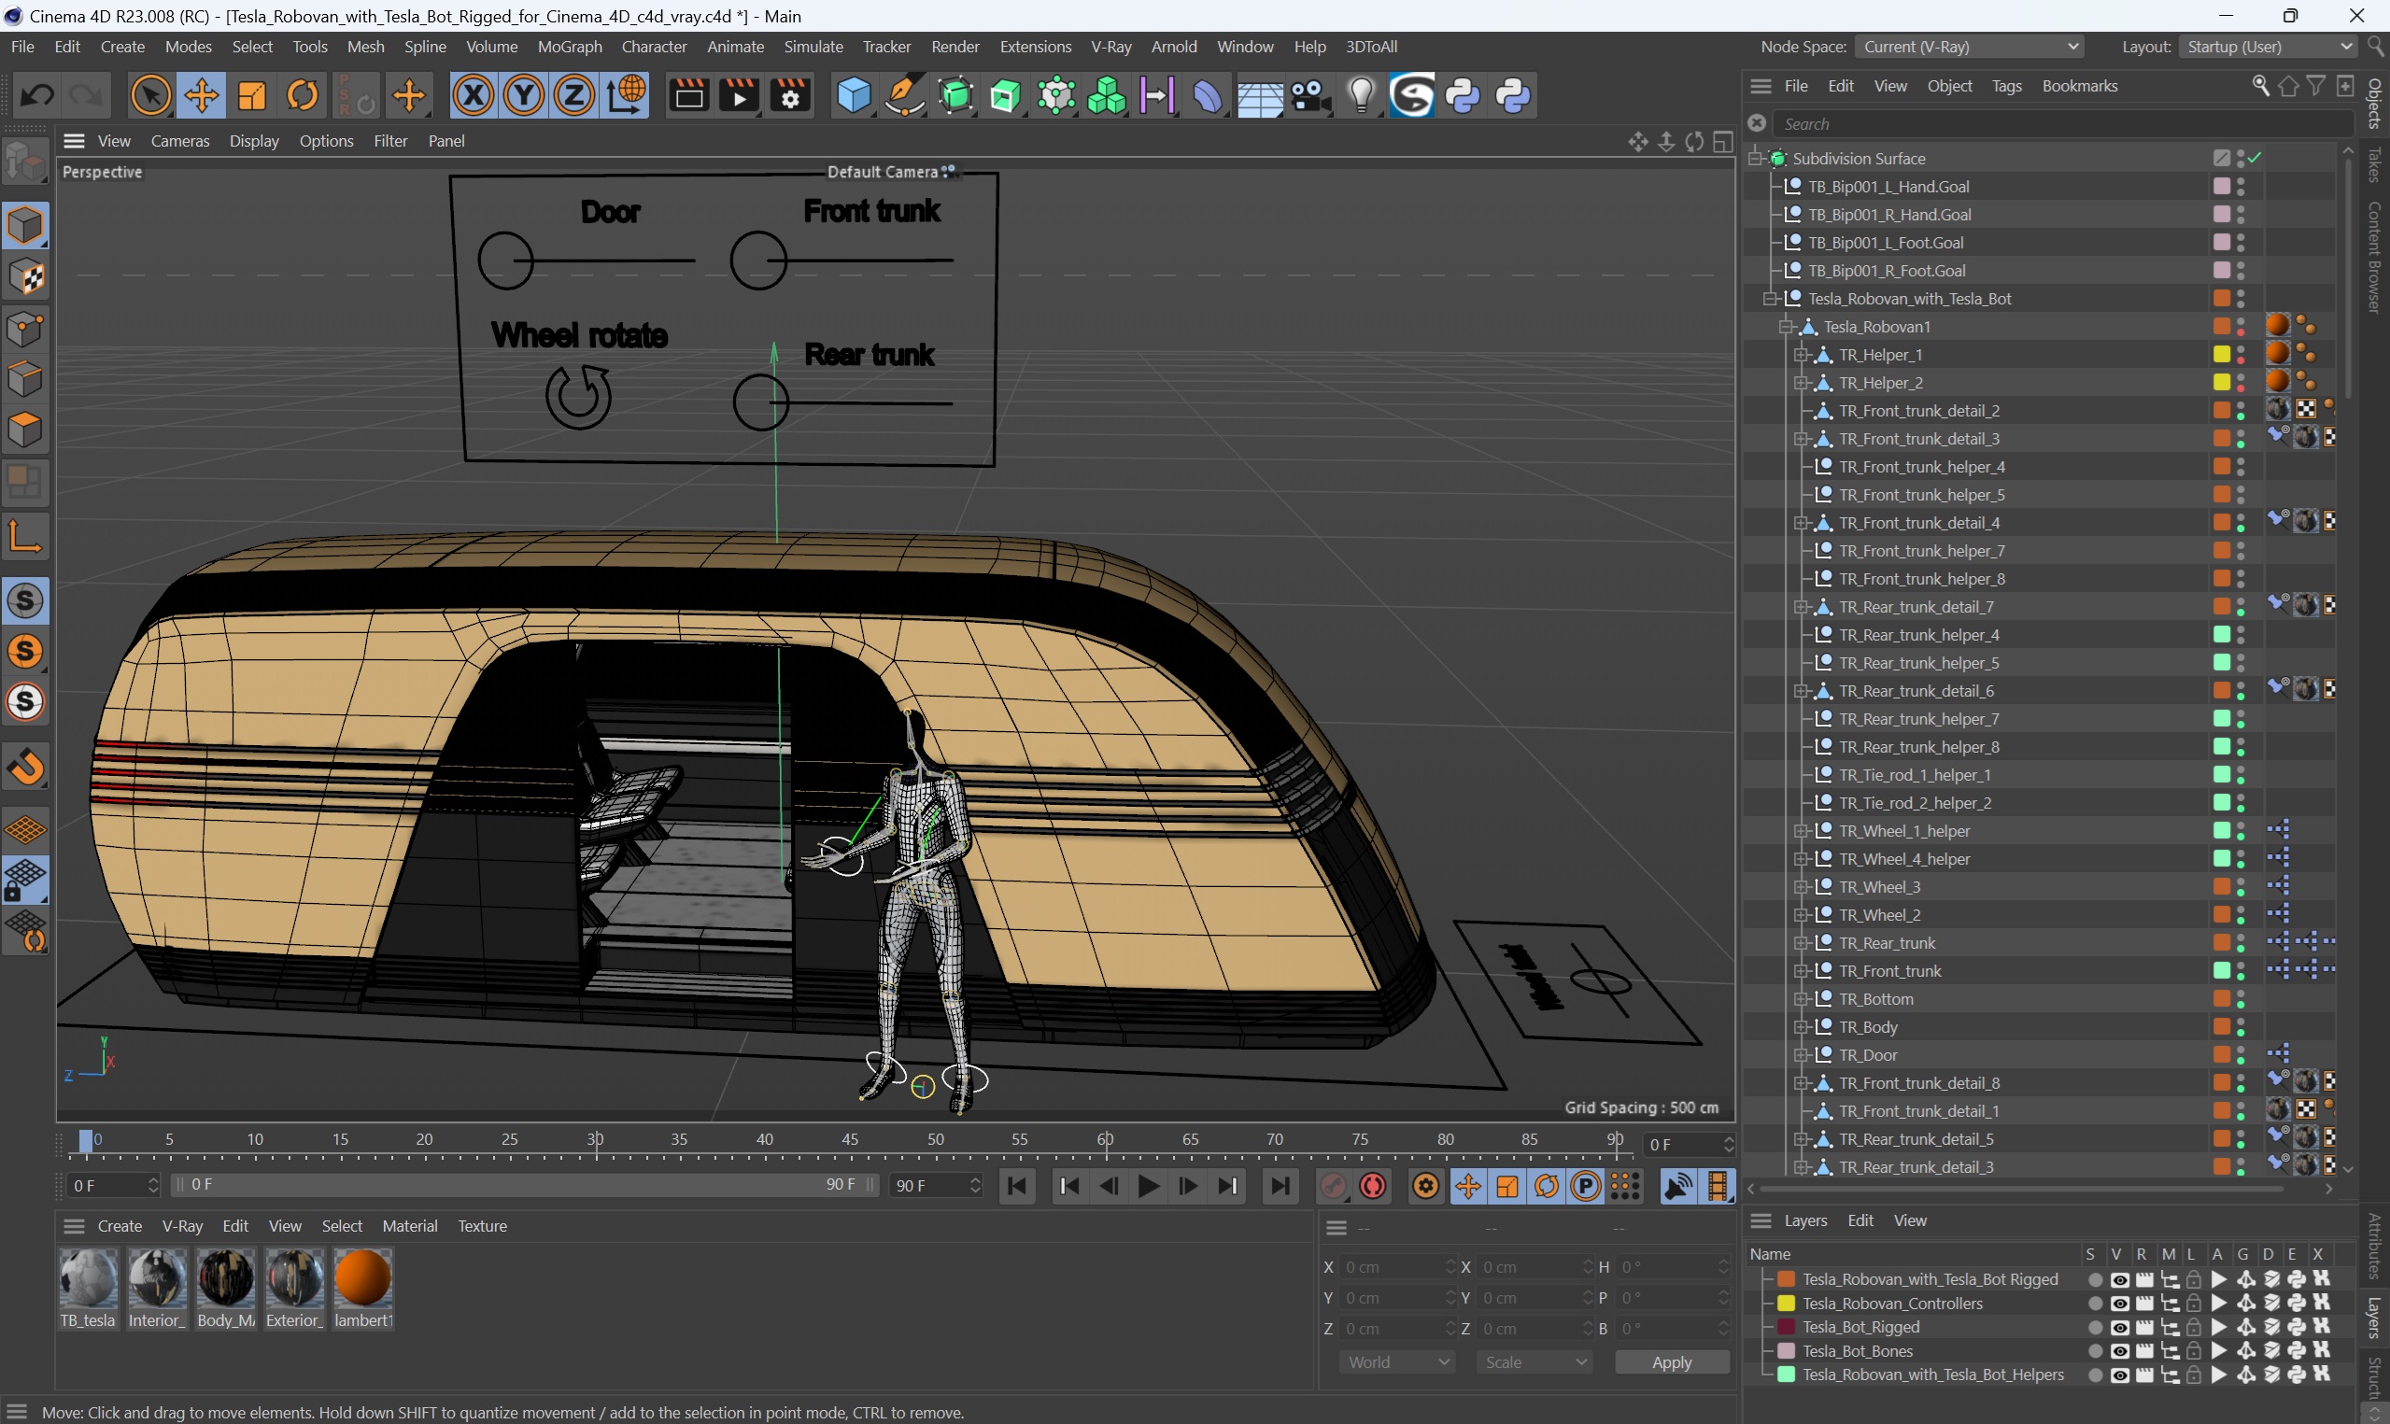Add a Light object bulb icon
The height and width of the screenshot is (1424, 2390).
coord(1362,95)
